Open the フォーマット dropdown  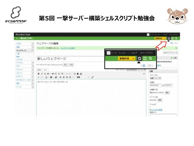point(136,70)
